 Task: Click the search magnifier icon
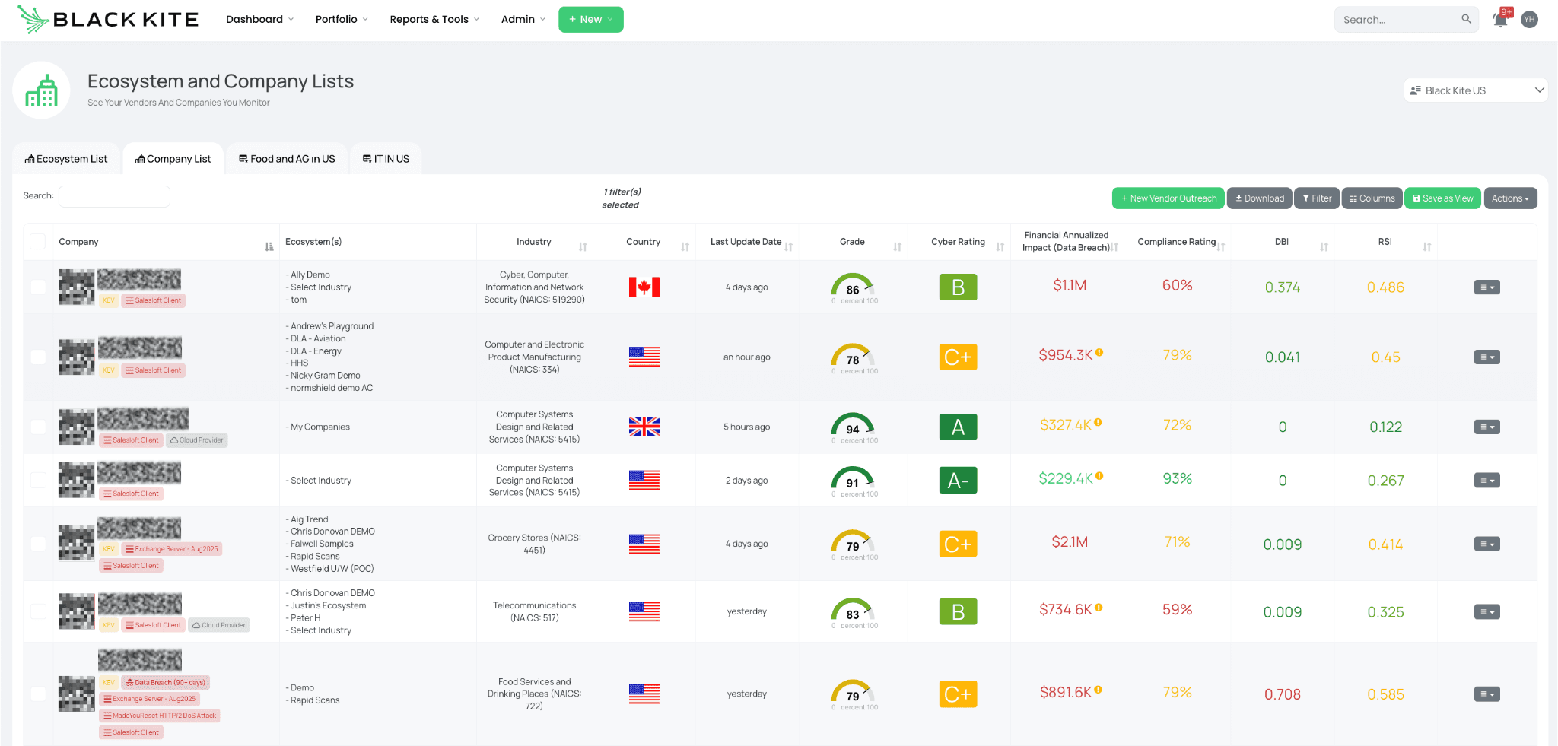click(x=1466, y=19)
